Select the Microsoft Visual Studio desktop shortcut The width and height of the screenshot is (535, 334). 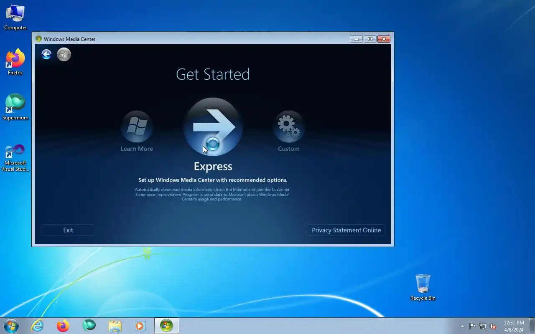coord(15,157)
